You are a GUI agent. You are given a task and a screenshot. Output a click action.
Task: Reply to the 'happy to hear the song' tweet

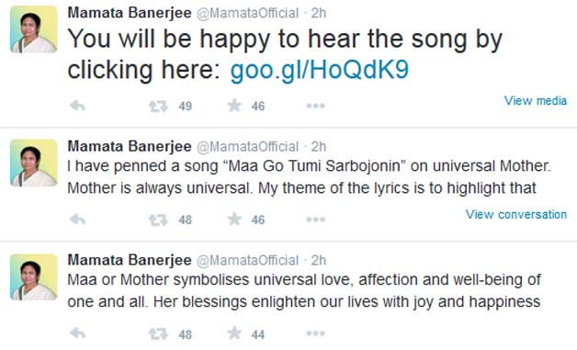(77, 106)
